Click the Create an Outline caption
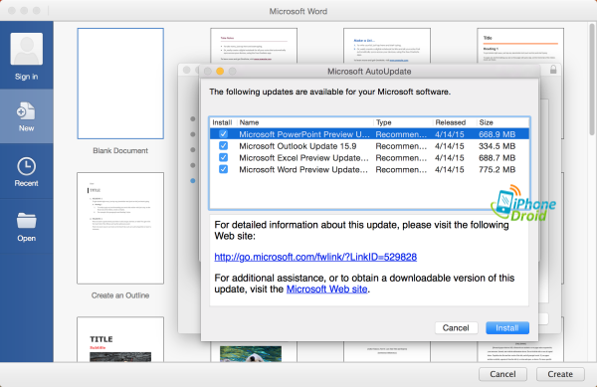 [x=120, y=295]
